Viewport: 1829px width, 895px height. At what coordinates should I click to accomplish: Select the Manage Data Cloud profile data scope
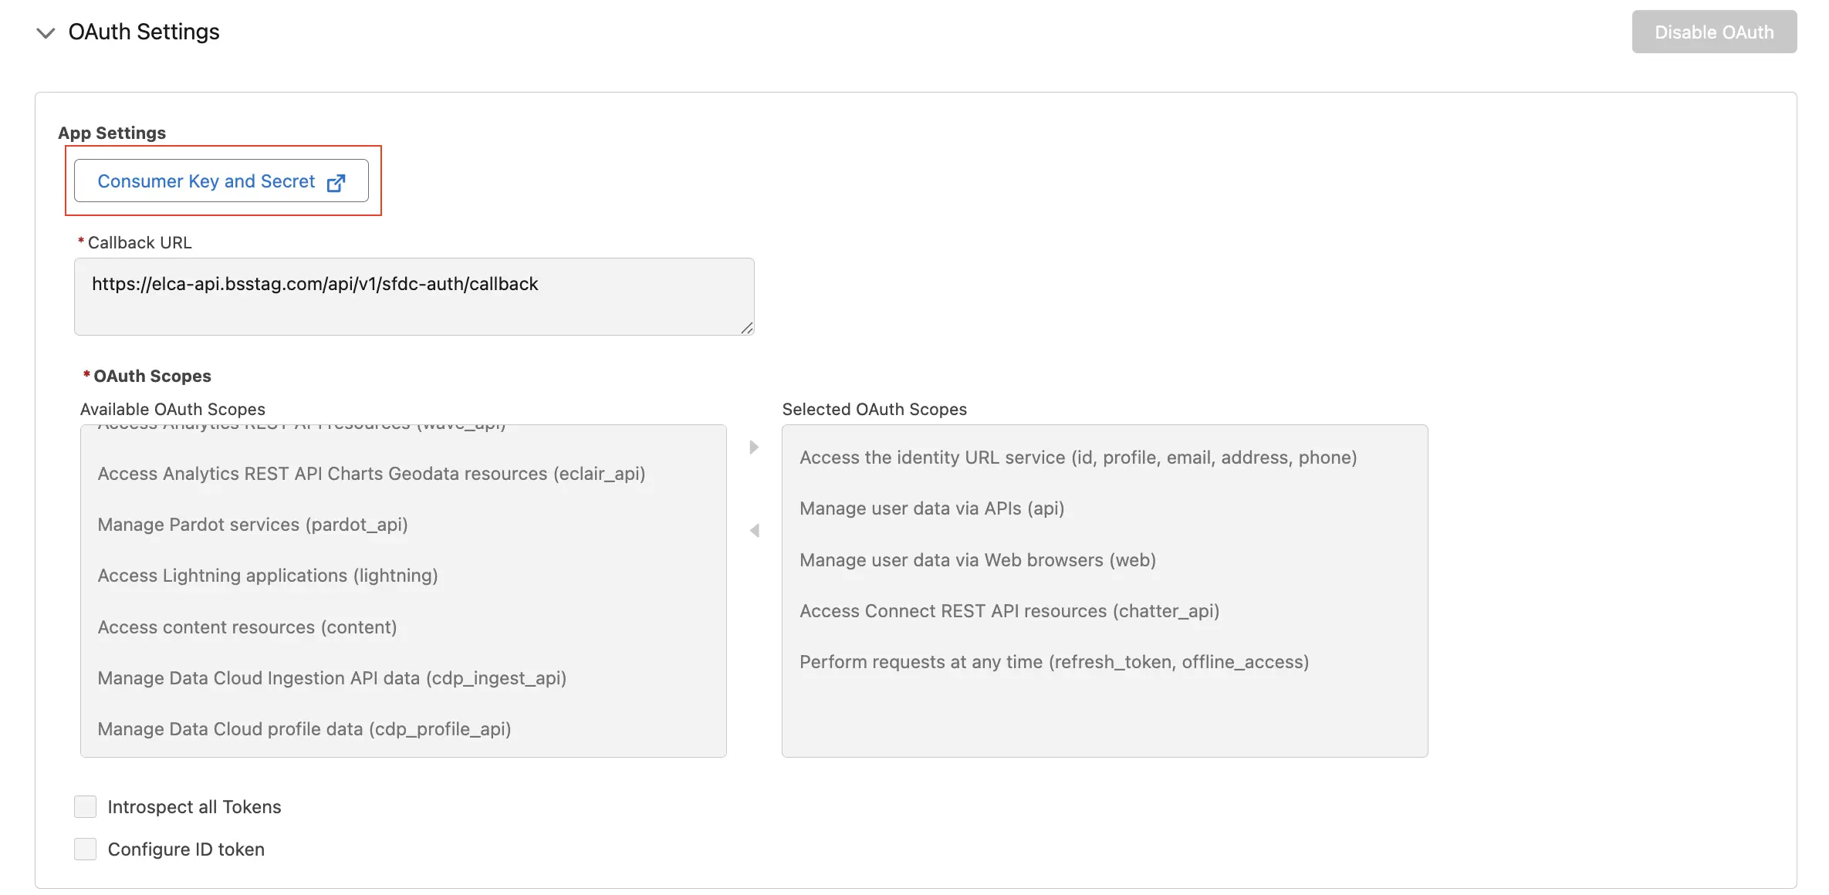(304, 729)
